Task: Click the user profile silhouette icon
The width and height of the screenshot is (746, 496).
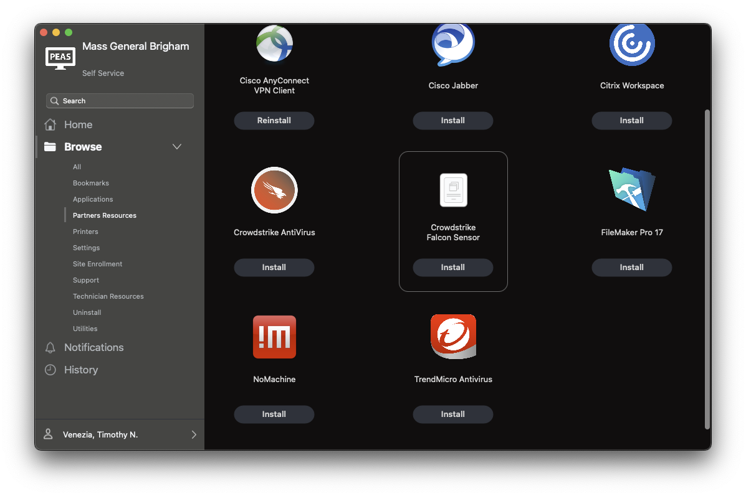Action: pyautogui.click(x=48, y=434)
